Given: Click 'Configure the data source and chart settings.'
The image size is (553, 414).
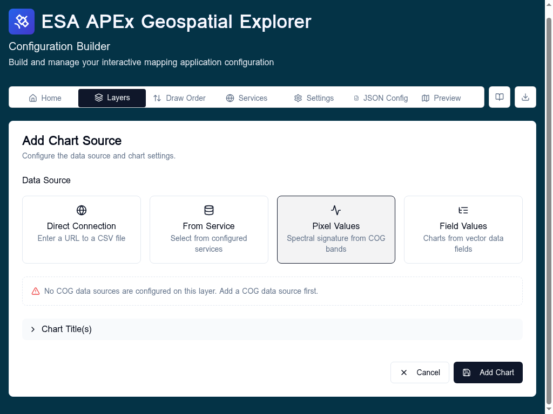Looking at the screenshot, I should 99,156.
